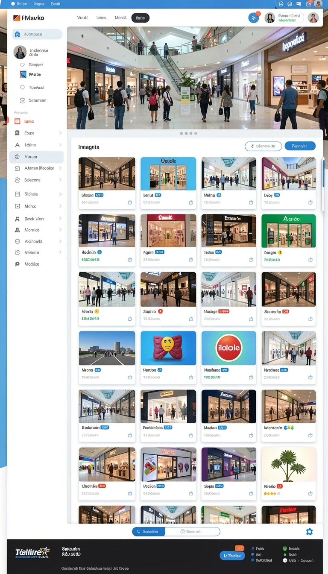Expand the Momiot chevron

click(x=60, y=230)
